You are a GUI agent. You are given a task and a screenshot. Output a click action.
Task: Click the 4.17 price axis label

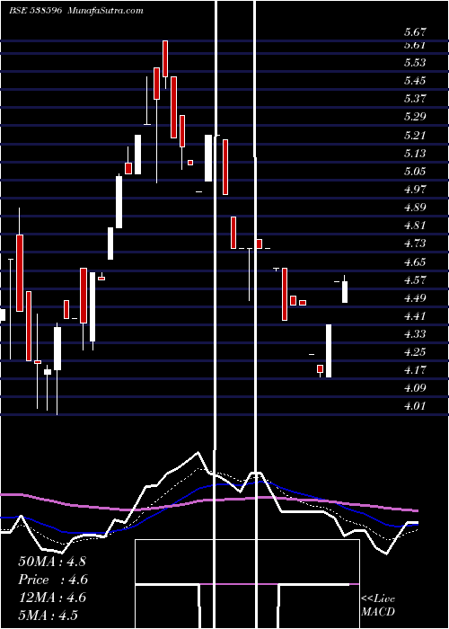click(415, 370)
